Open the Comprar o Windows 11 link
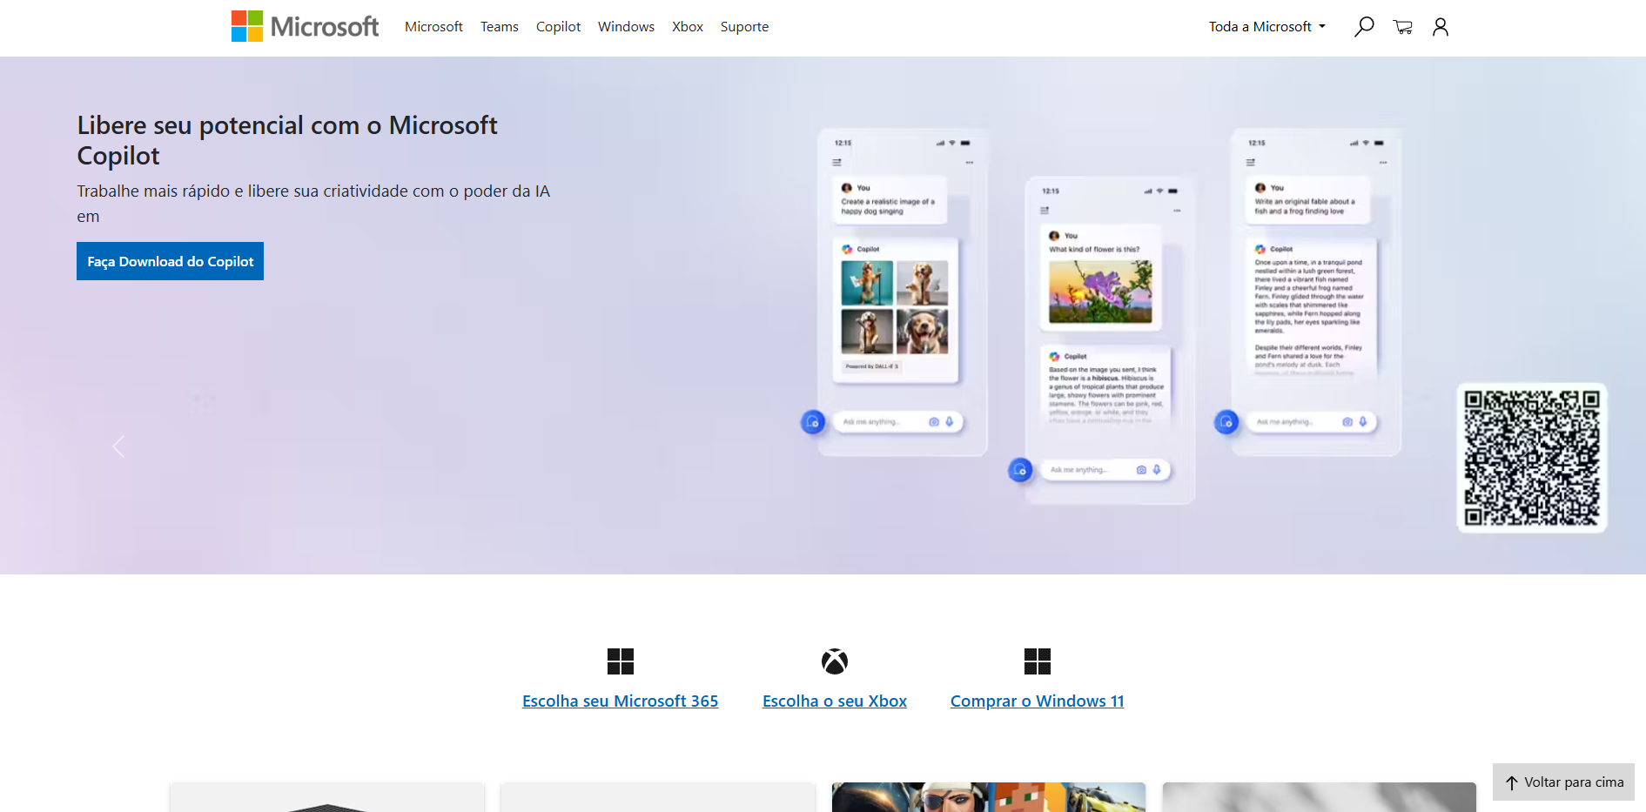Screen dimensions: 1646x812 [1037, 701]
